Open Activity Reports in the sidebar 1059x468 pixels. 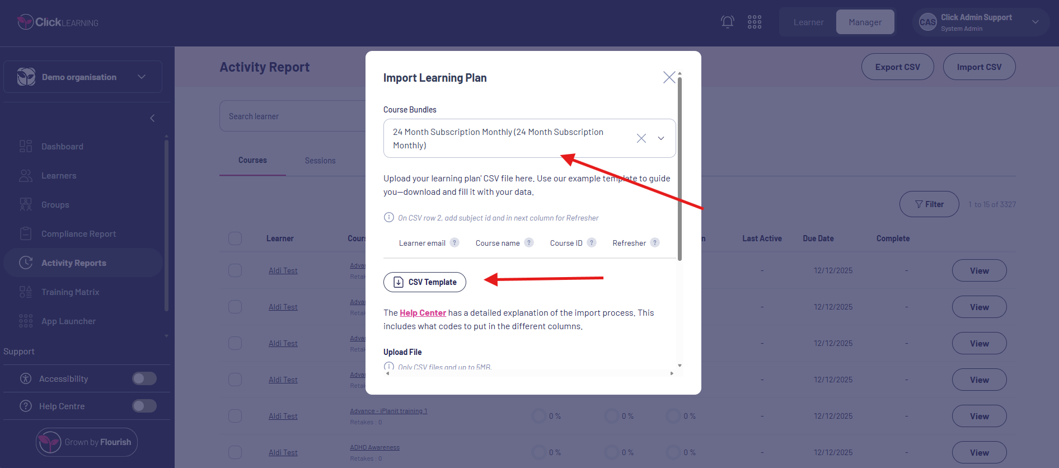73,263
